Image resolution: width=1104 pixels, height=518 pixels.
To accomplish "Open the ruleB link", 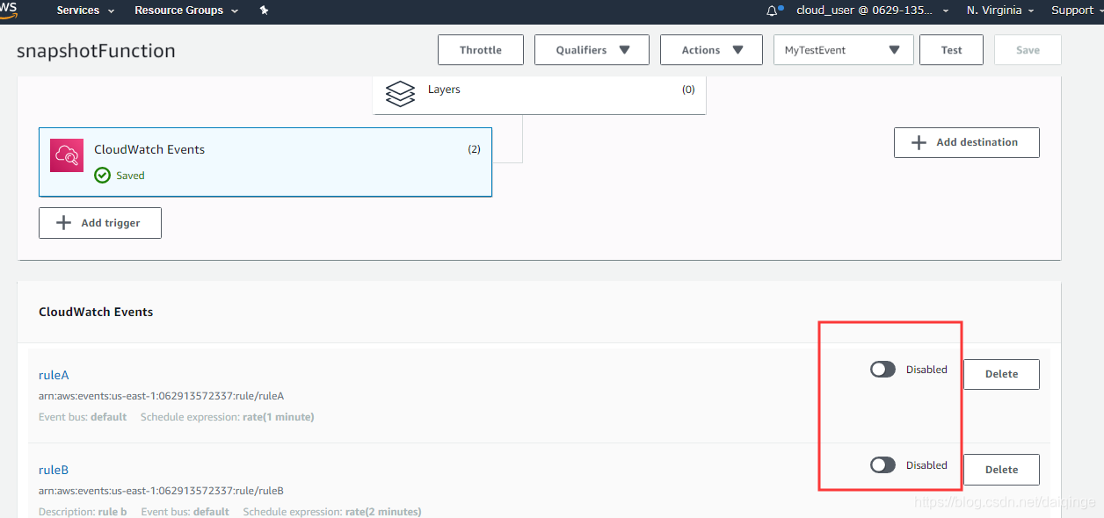I will 54,470.
